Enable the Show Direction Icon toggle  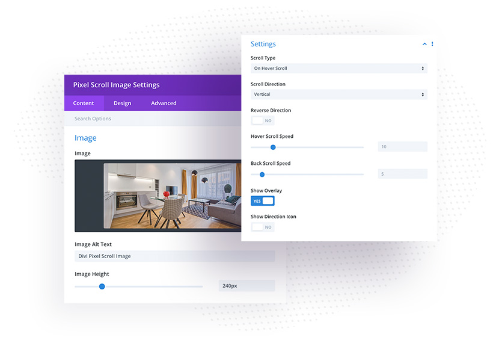click(x=263, y=227)
